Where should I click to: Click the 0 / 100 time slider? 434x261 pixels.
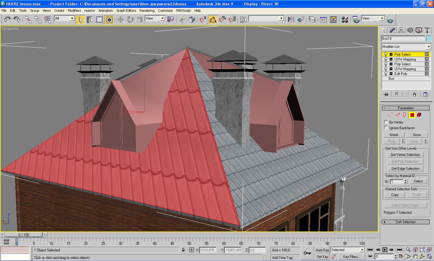tap(24, 235)
